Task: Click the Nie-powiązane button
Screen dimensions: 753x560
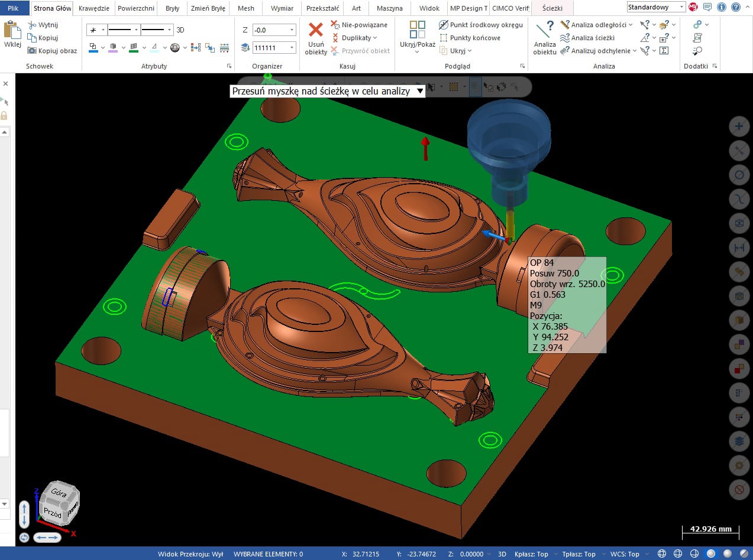Action: [x=335, y=25]
